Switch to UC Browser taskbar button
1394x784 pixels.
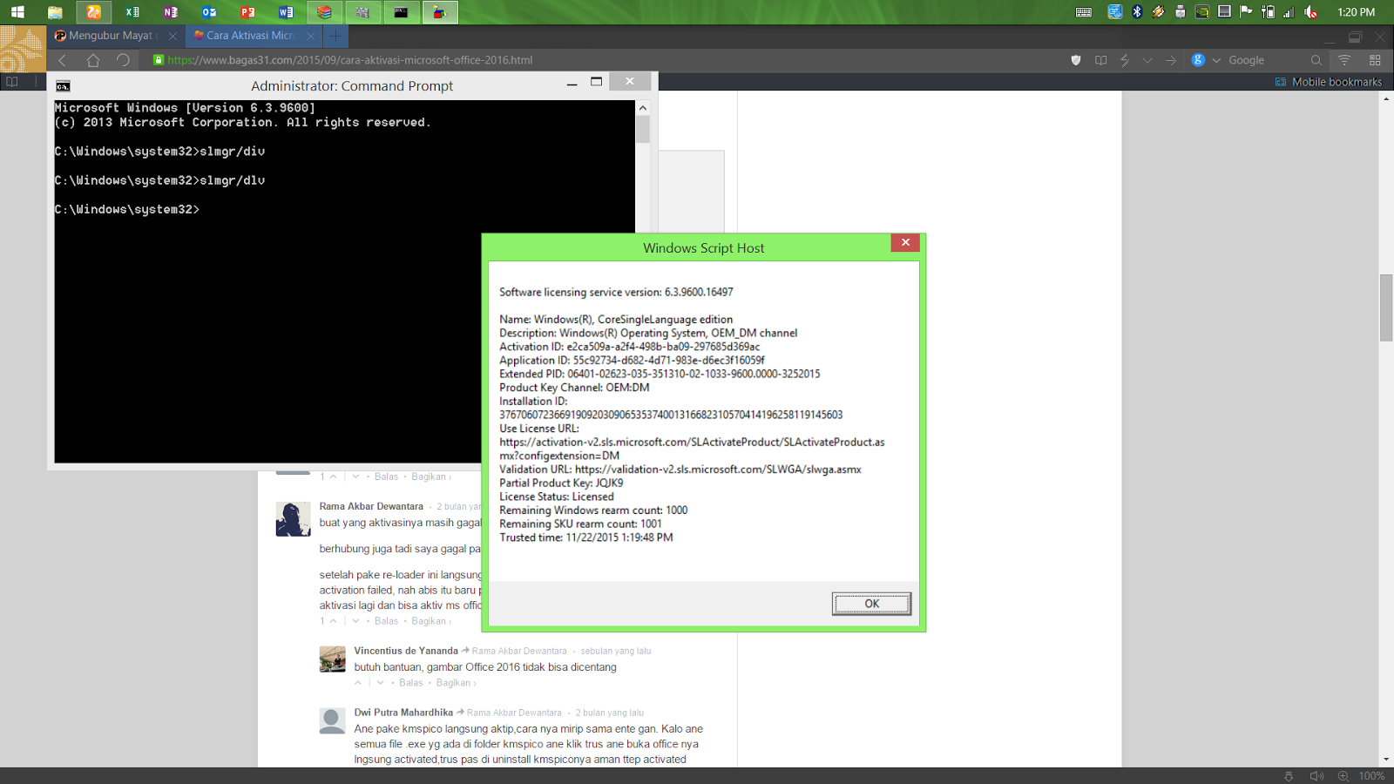pyautogui.click(x=93, y=12)
